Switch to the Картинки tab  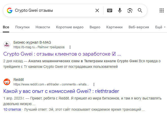(114, 27)
